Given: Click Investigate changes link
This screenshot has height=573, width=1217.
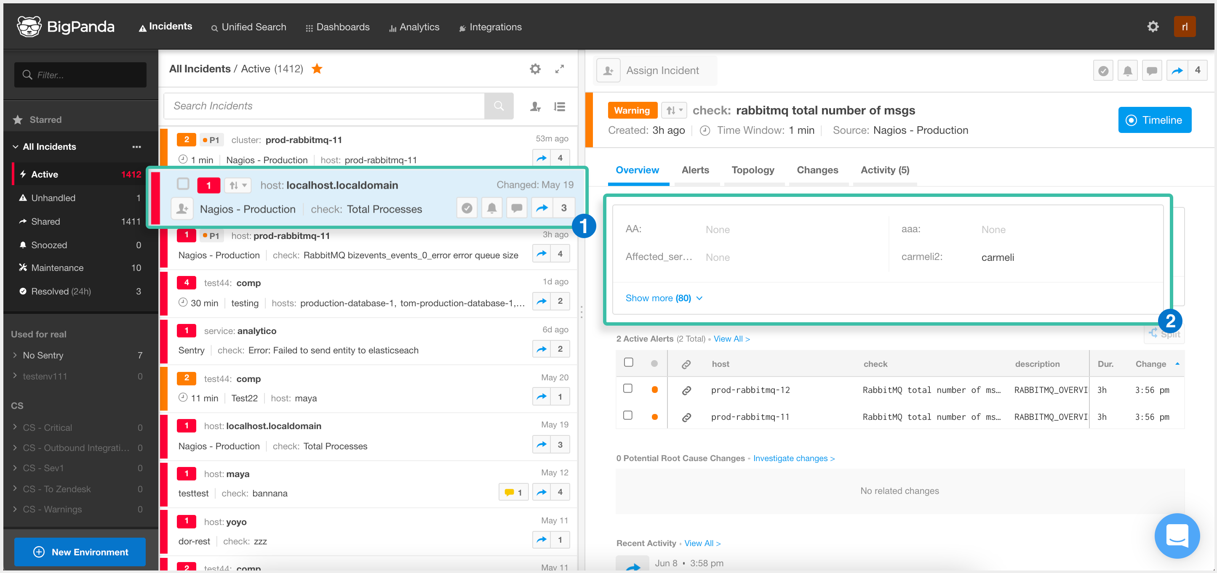Looking at the screenshot, I should click(x=793, y=458).
